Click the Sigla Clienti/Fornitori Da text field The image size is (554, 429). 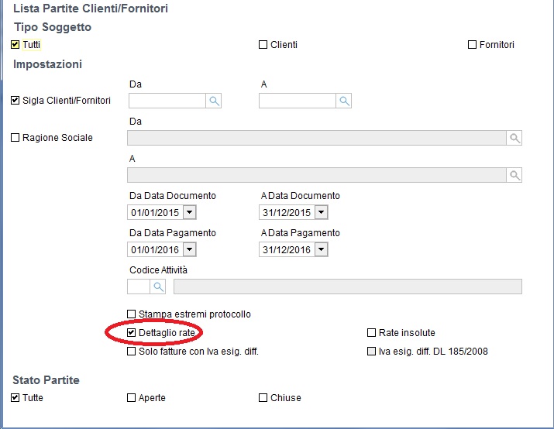point(167,101)
